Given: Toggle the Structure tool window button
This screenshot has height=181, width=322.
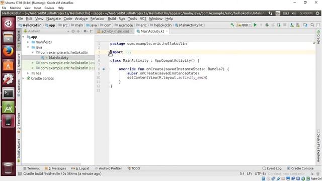Looking at the screenshot, I should pos(19,64).
